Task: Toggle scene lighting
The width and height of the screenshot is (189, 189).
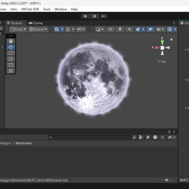Action: [x=120, y=29]
